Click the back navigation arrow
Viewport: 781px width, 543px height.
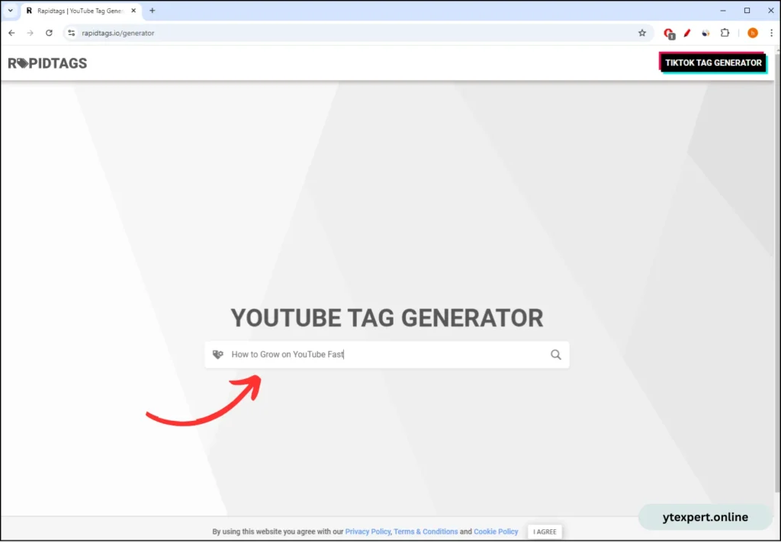[x=11, y=33]
